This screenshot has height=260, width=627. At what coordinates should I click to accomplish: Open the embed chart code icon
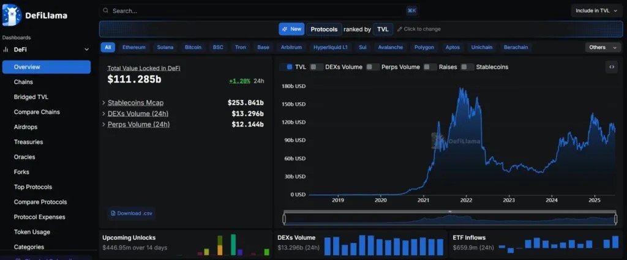tap(612, 67)
